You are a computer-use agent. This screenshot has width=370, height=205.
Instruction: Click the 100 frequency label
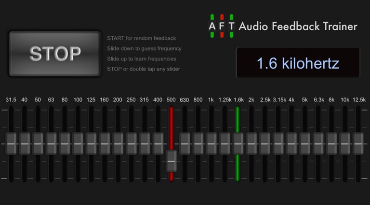click(78, 100)
